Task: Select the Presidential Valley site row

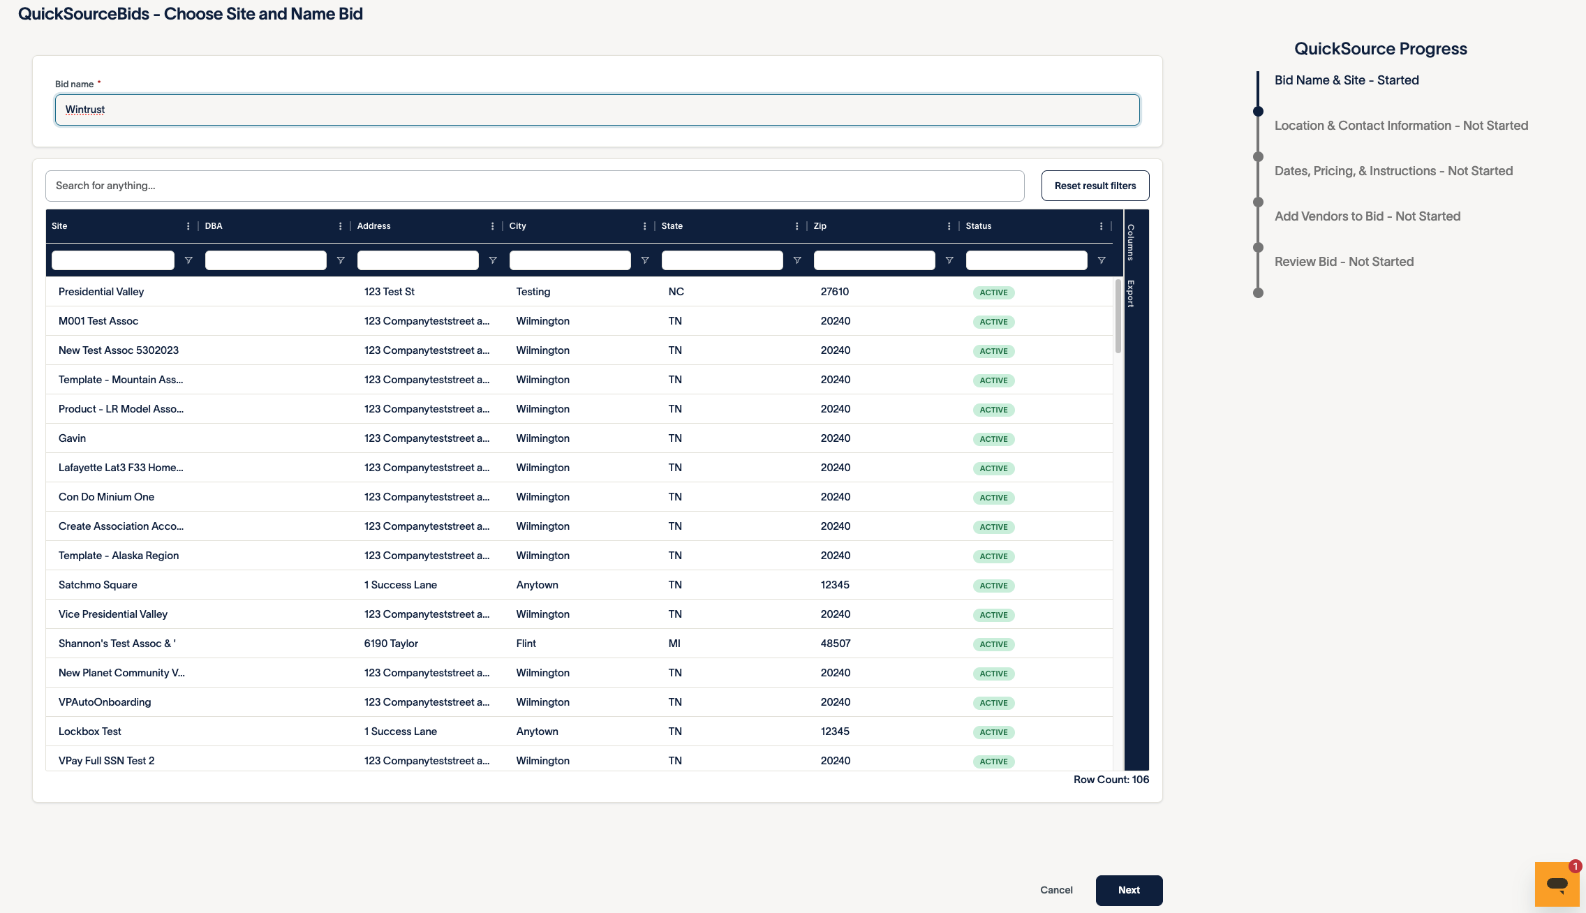Action: coord(579,292)
